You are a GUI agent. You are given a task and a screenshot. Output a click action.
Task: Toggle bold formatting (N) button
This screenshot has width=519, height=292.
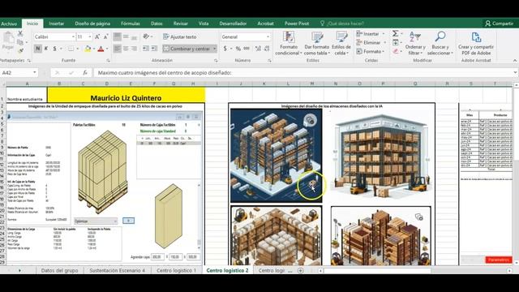pyautogui.click(x=38, y=49)
